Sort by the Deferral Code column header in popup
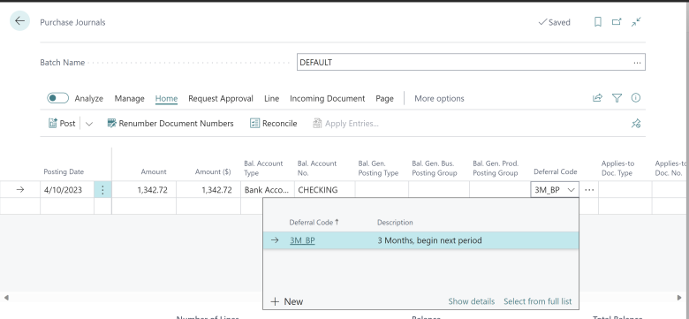 pyautogui.click(x=314, y=223)
